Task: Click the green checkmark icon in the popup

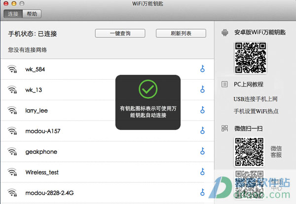Action: [148, 89]
